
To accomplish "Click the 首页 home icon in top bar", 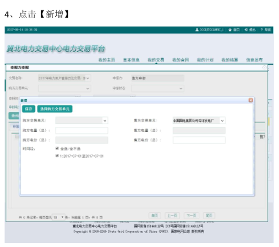I will click(x=230, y=30).
